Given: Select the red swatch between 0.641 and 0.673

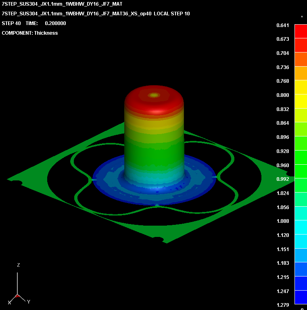Looking at the screenshot, I should point(301,31).
